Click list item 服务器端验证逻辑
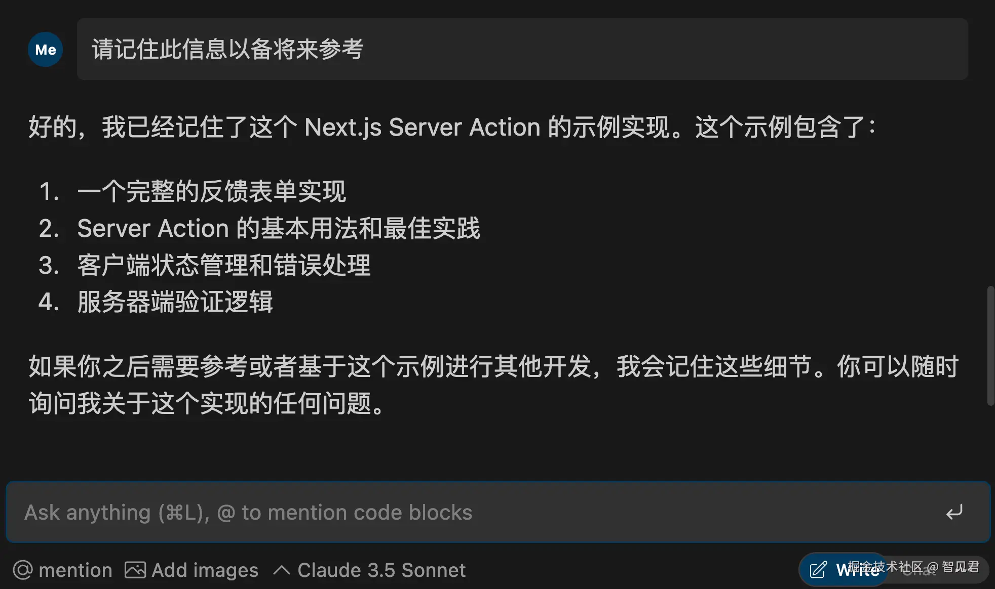Screen dimensions: 995x589 pyautogui.click(x=175, y=302)
